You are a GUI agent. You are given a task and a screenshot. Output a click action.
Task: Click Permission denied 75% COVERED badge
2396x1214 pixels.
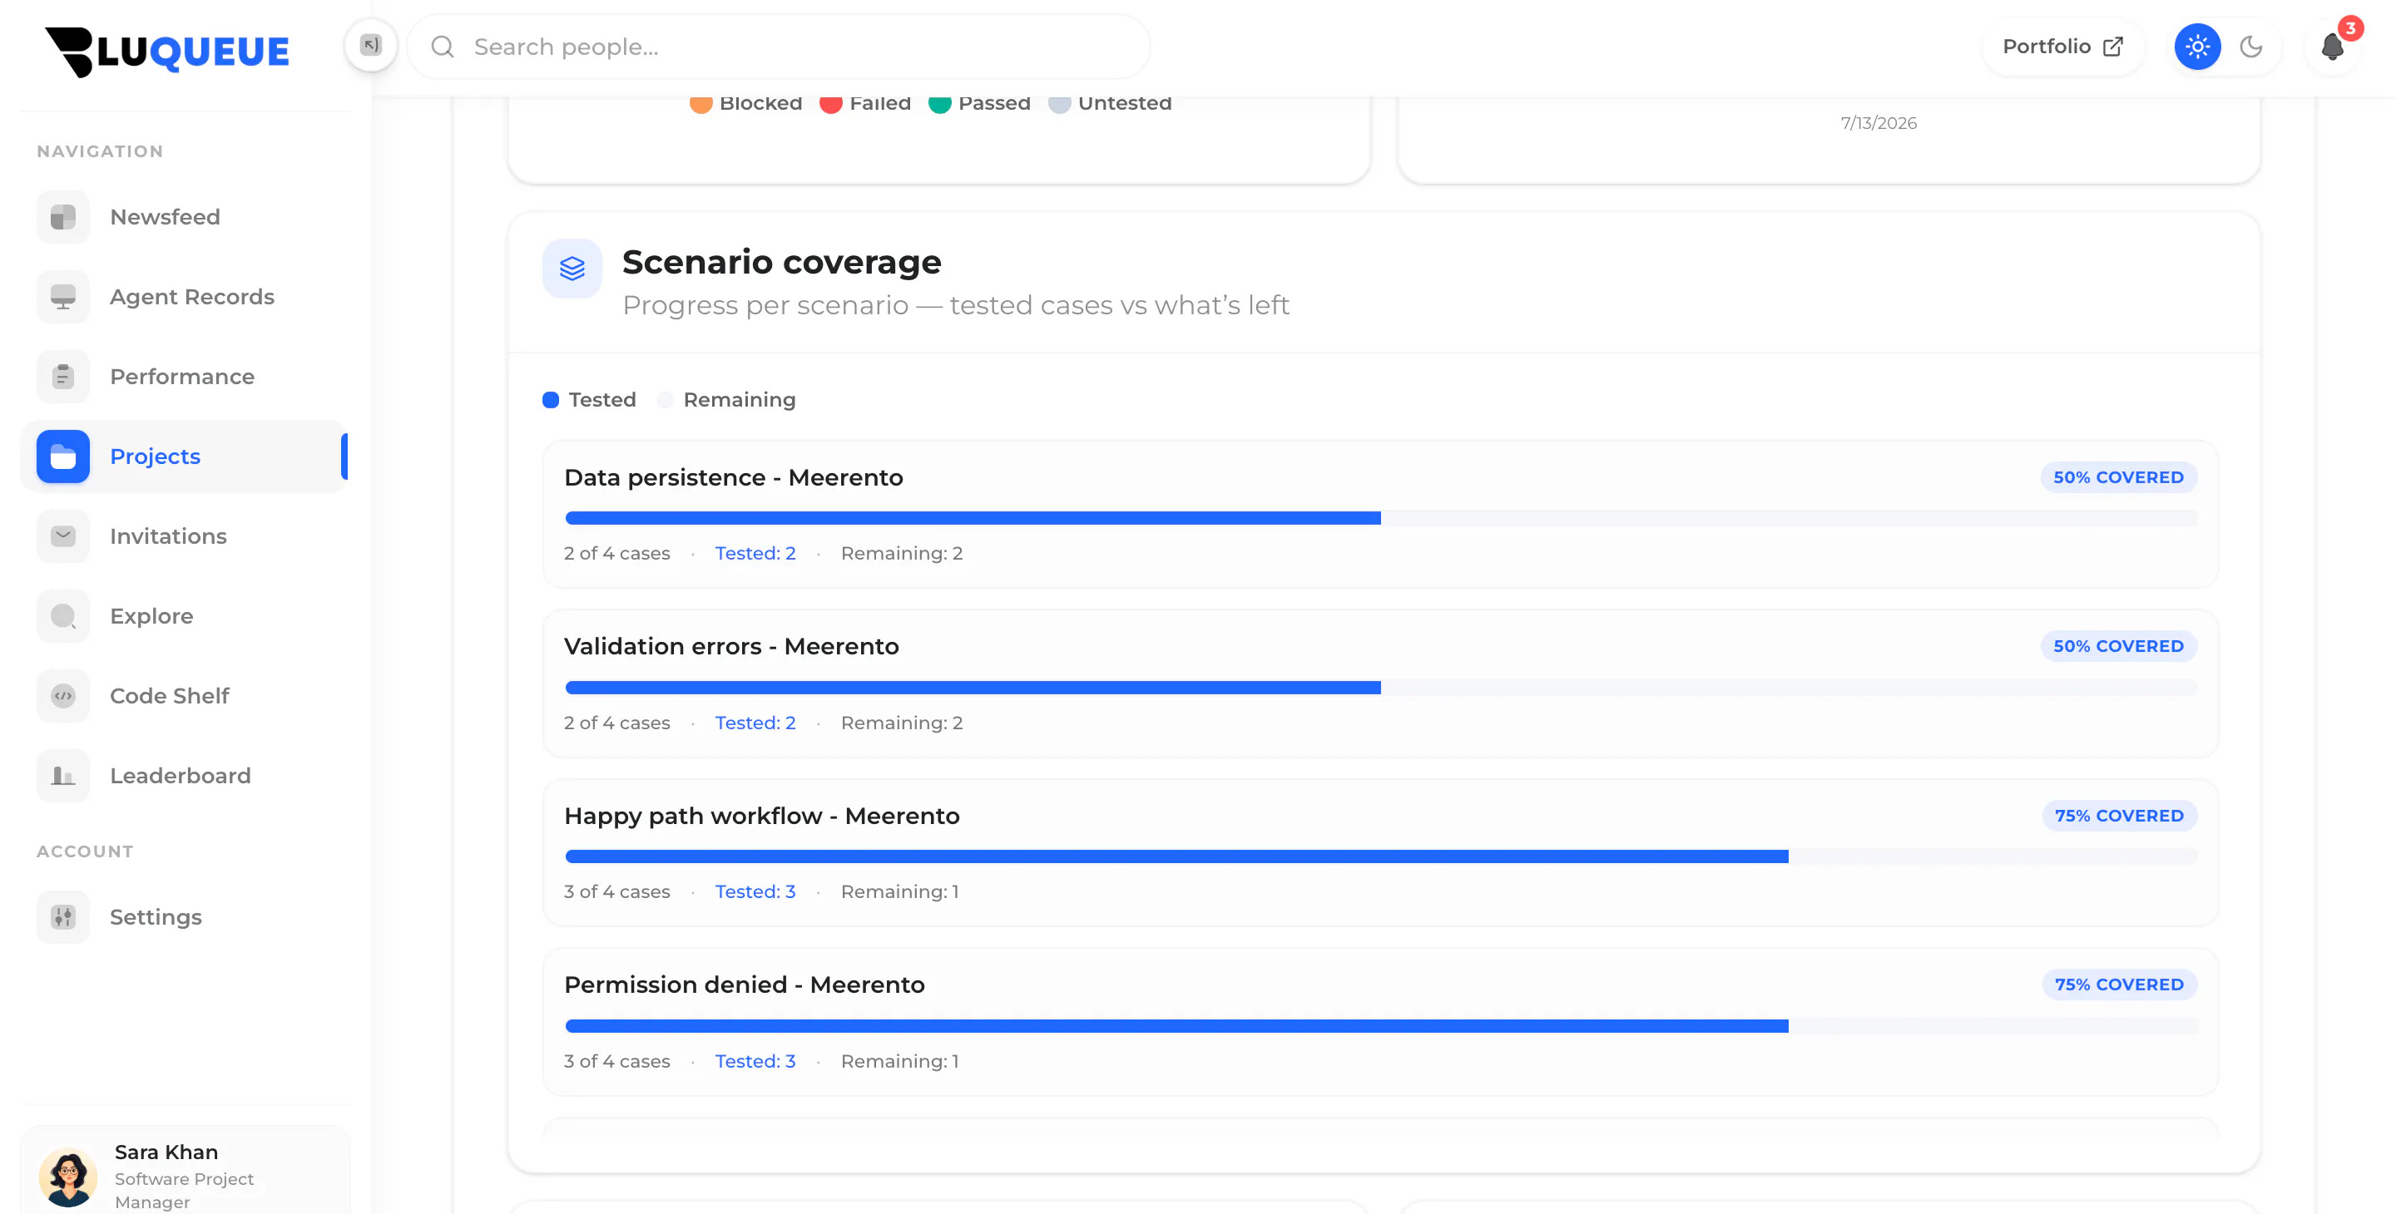click(x=2120, y=985)
